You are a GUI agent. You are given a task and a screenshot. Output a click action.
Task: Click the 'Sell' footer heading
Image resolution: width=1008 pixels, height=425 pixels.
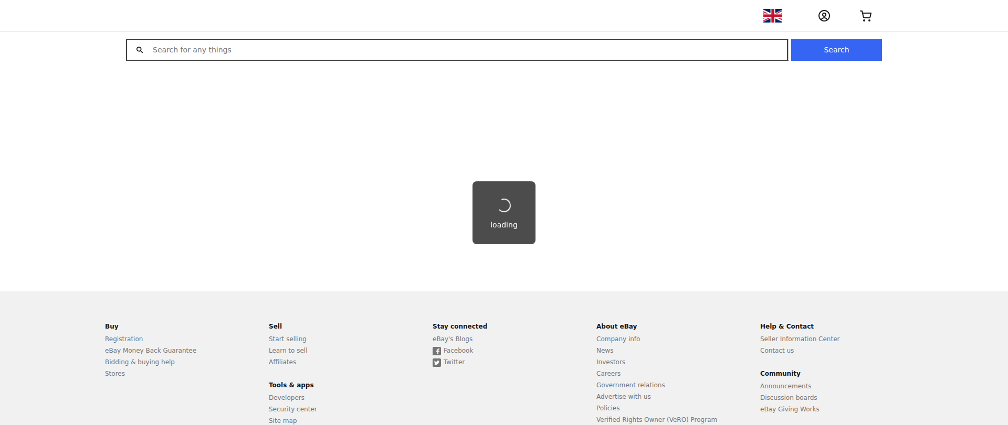tap(276, 326)
